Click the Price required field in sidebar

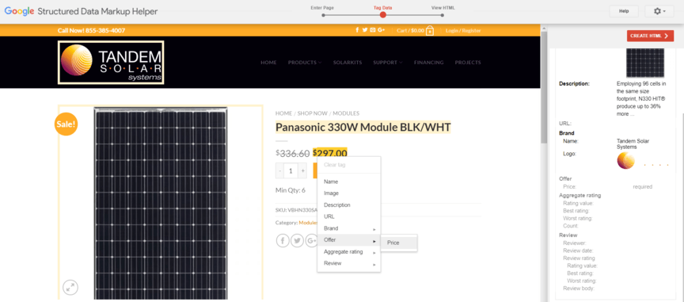click(643, 186)
